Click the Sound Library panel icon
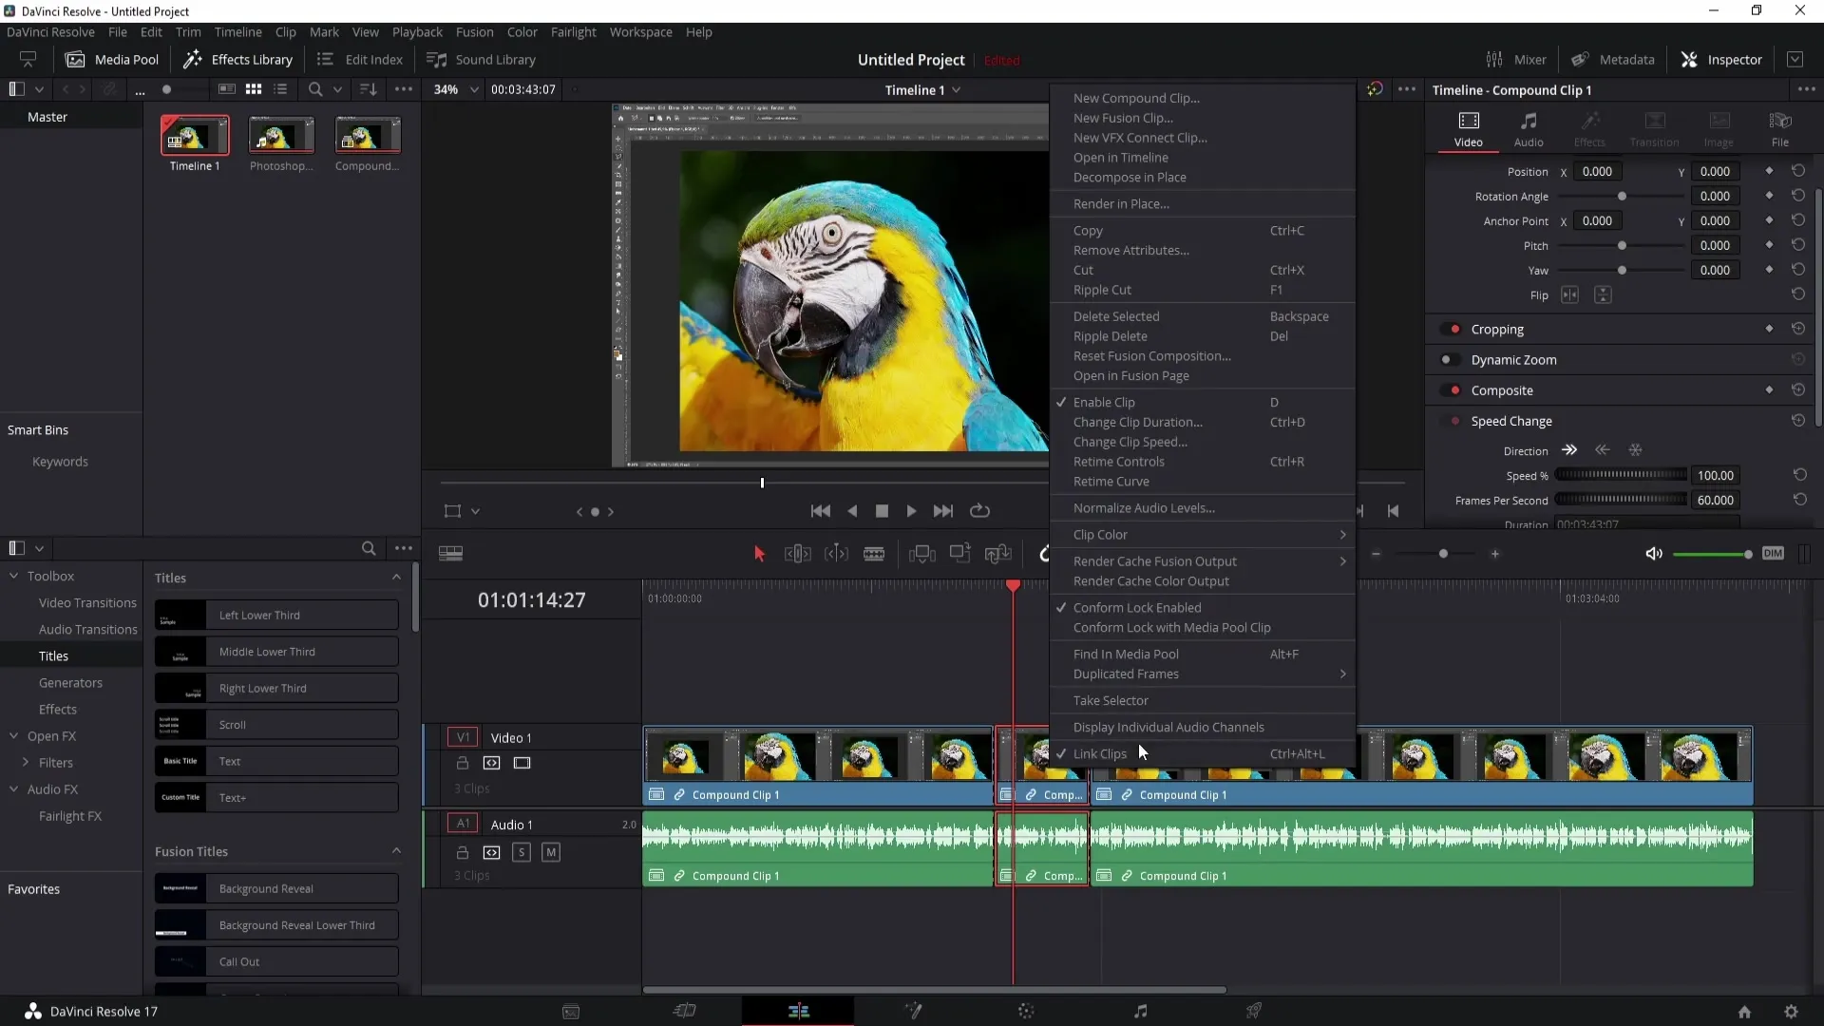1824x1026 pixels. (x=437, y=59)
